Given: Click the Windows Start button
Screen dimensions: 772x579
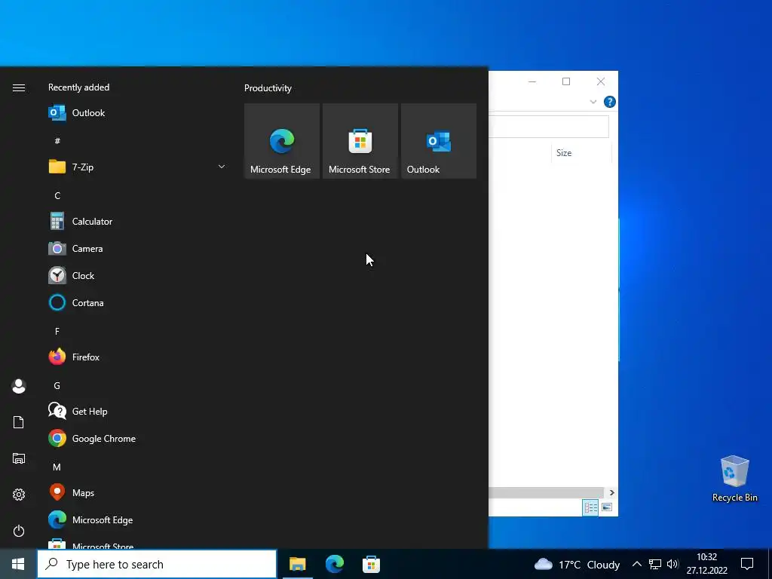Looking at the screenshot, I should coord(18,564).
